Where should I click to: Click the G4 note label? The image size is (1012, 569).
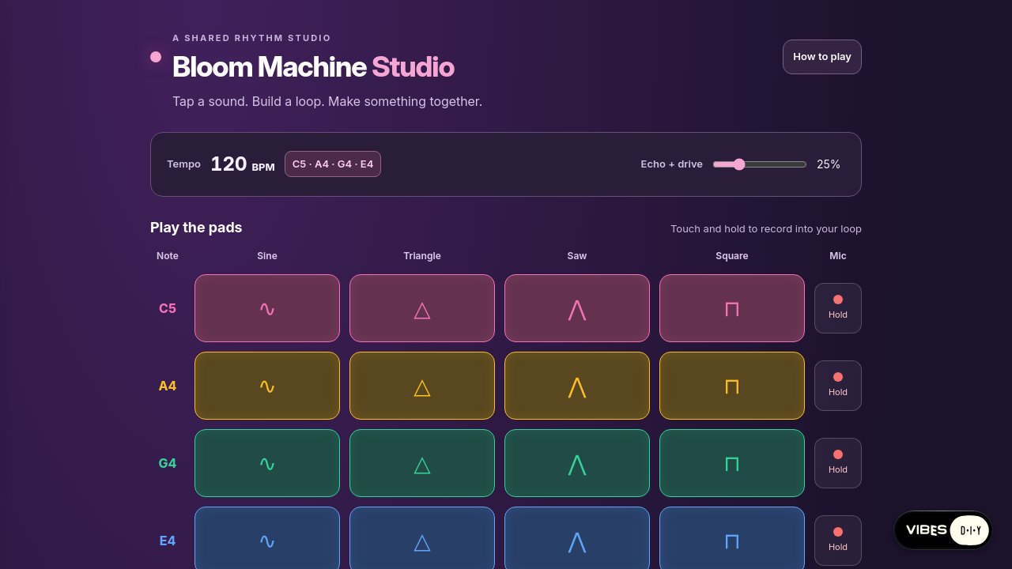click(x=168, y=463)
